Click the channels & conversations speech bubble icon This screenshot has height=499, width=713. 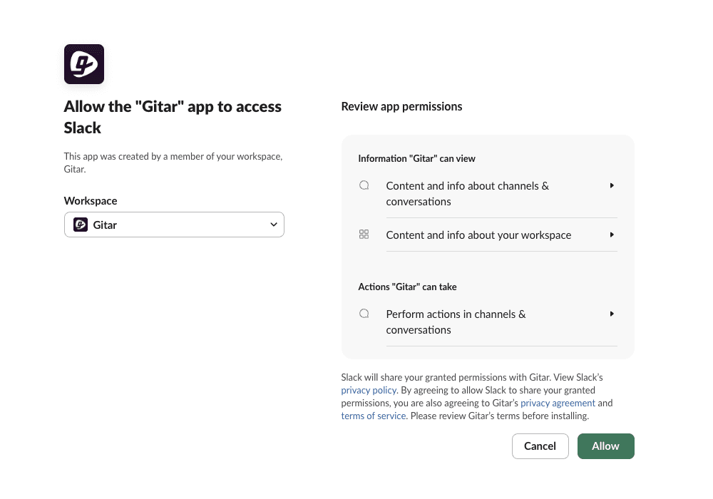[x=364, y=185]
